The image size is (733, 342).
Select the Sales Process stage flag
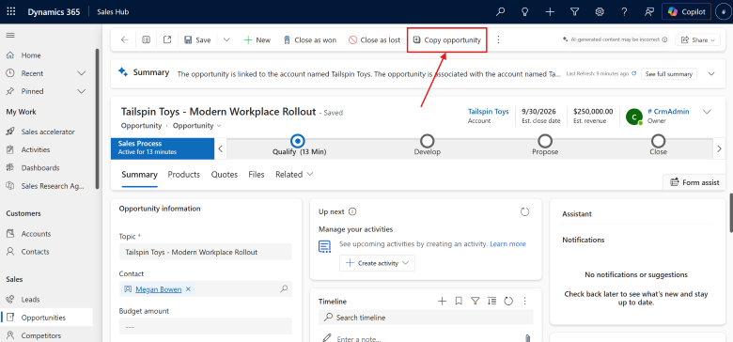coord(163,148)
